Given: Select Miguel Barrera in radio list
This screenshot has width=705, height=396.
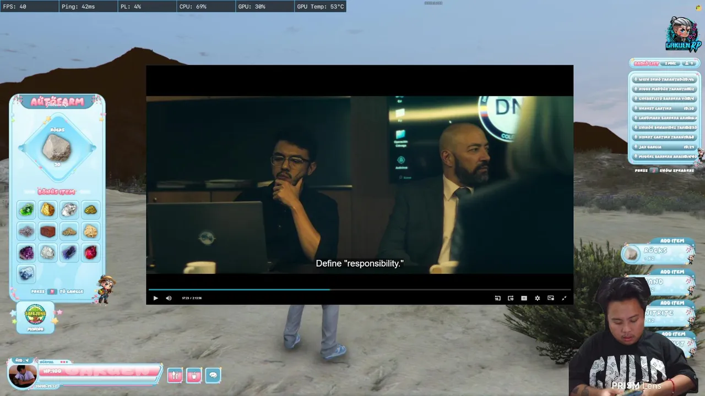Looking at the screenshot, I should [665, 157].
